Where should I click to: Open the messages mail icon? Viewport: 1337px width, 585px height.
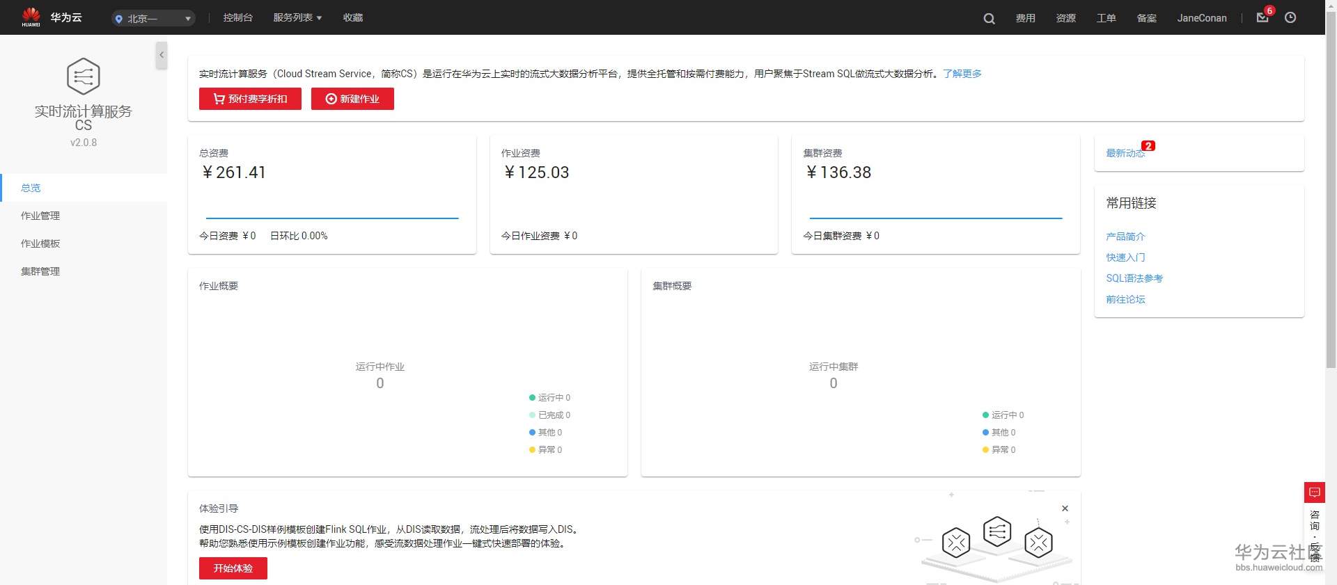click(1262, 17)
